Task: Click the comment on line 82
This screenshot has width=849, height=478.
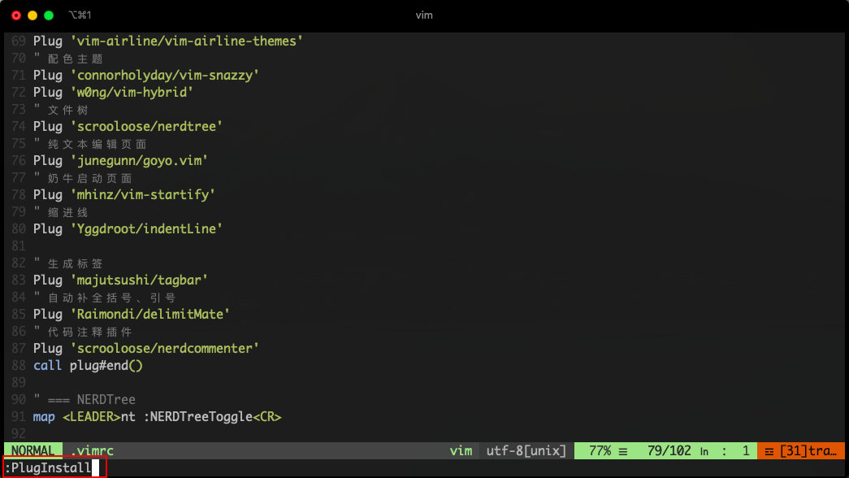Action: pos(67,263)
